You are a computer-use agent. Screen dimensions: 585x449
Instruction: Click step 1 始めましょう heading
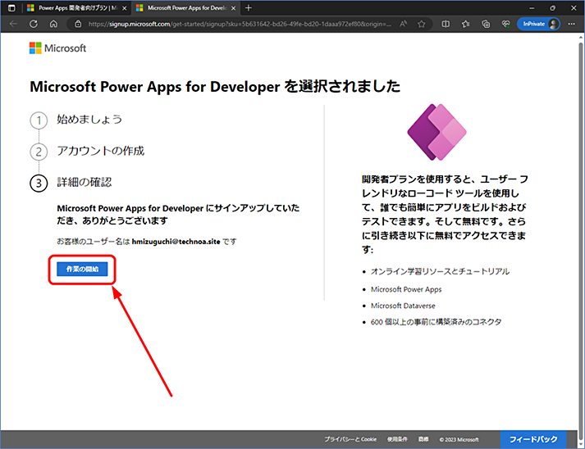[89, 120]
